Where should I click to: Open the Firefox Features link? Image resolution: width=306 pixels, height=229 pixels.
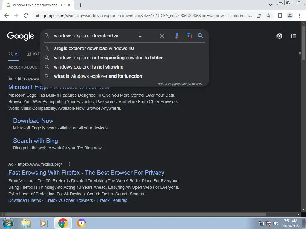[112, 200]
